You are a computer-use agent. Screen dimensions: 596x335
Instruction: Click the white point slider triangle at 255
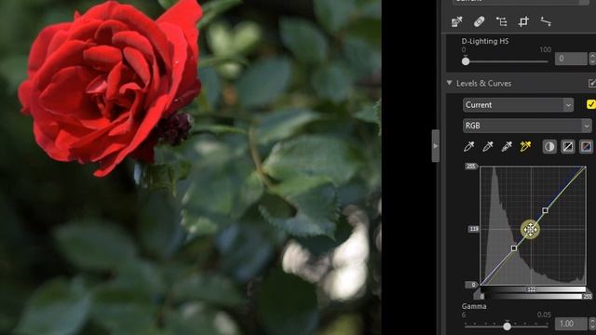(x=587, y=296)
